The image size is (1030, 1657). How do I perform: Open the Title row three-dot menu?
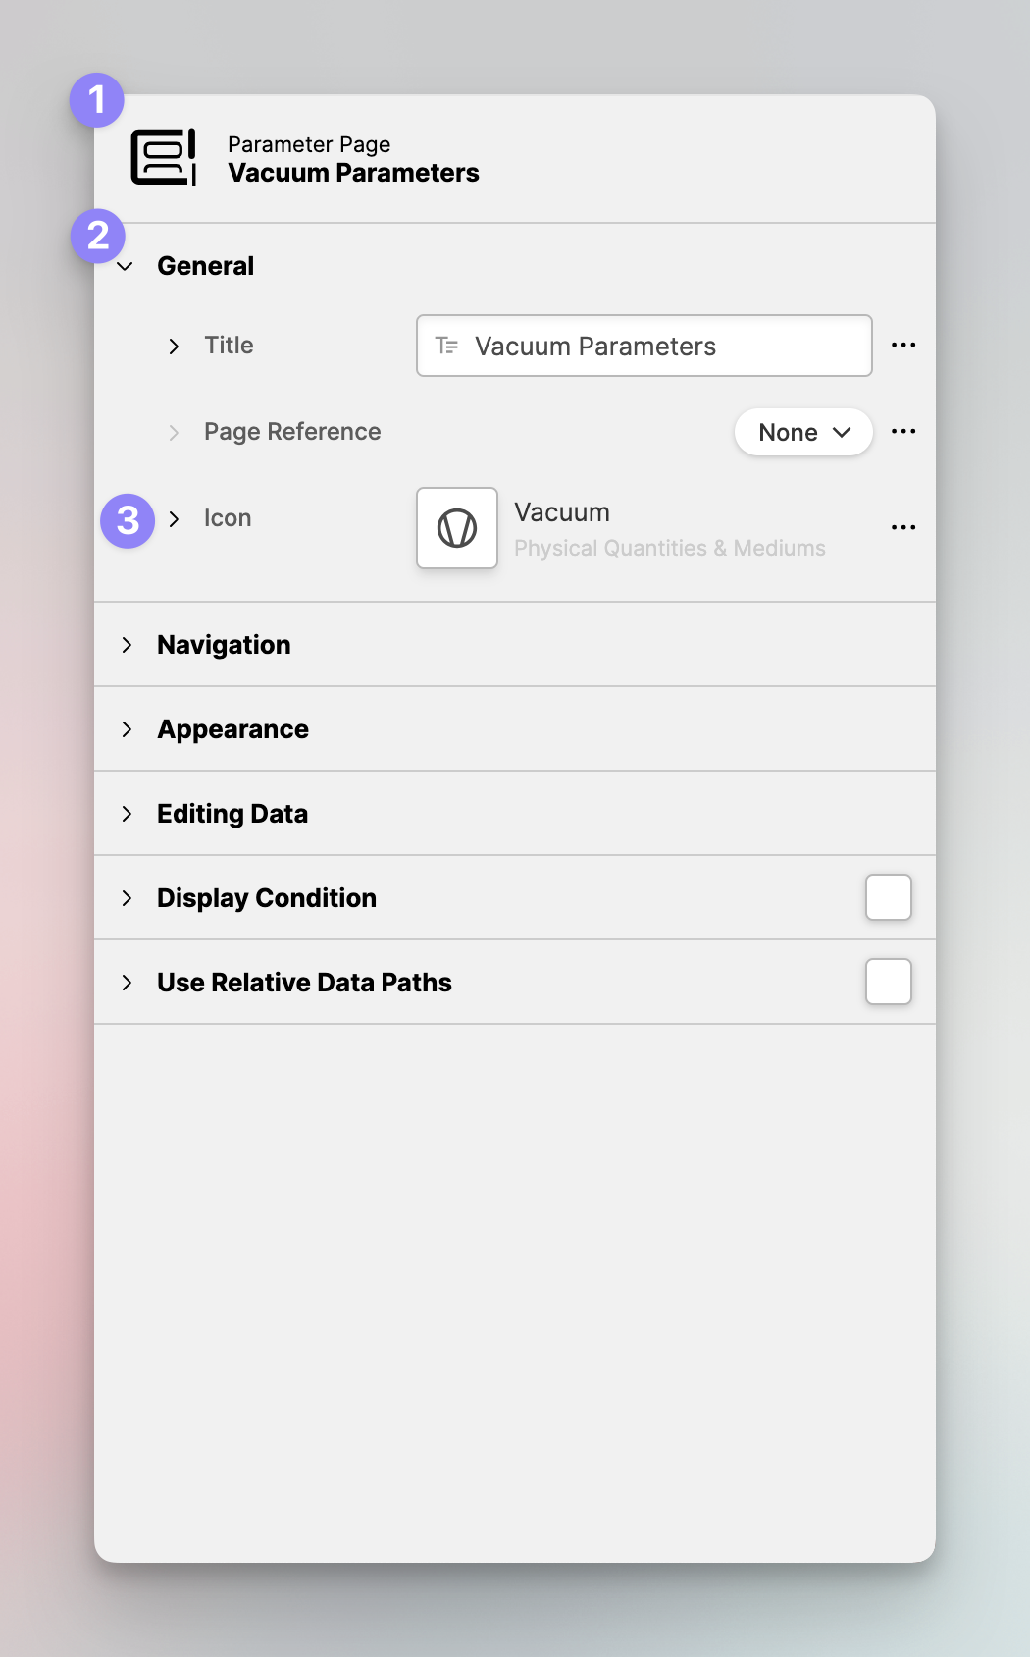pyautogui.click(x=903, y=346)
